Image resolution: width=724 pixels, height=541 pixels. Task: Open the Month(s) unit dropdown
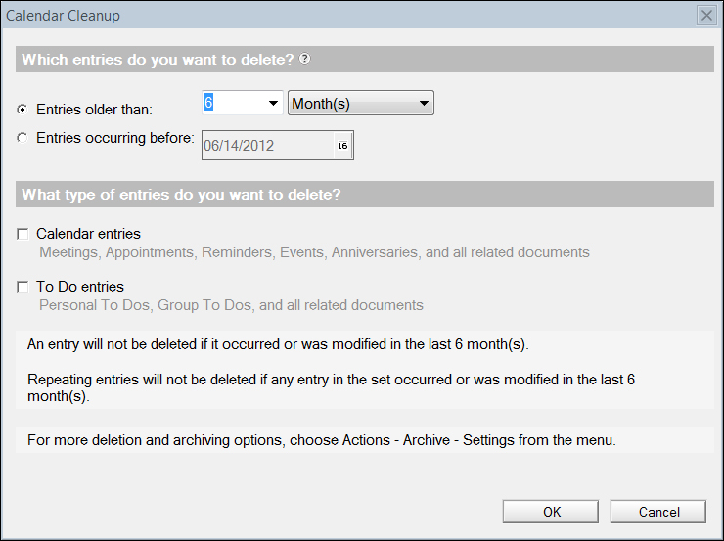point(361,103)
